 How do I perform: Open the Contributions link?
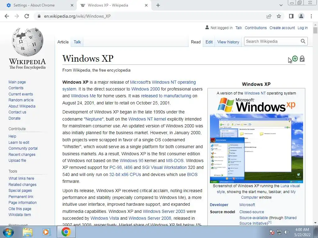pyautogui.click(x=256, y=28)
